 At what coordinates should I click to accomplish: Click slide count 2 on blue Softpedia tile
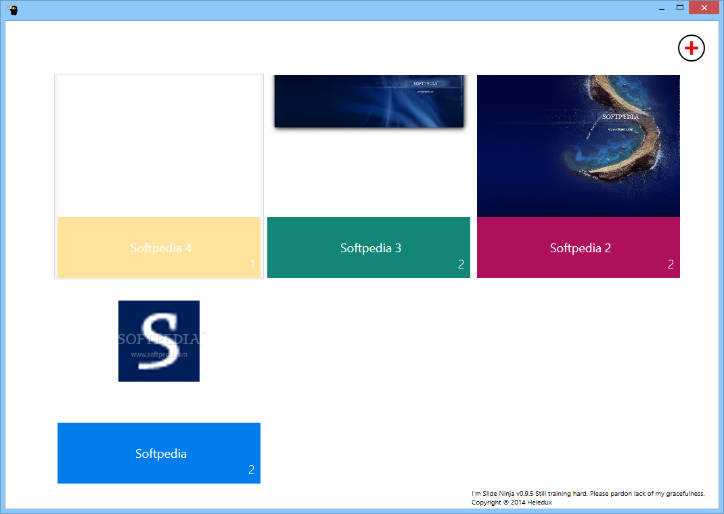[x=251, y=470]
